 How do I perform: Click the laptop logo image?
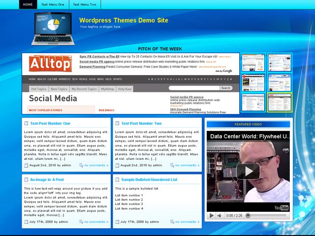tap(53, 29)
